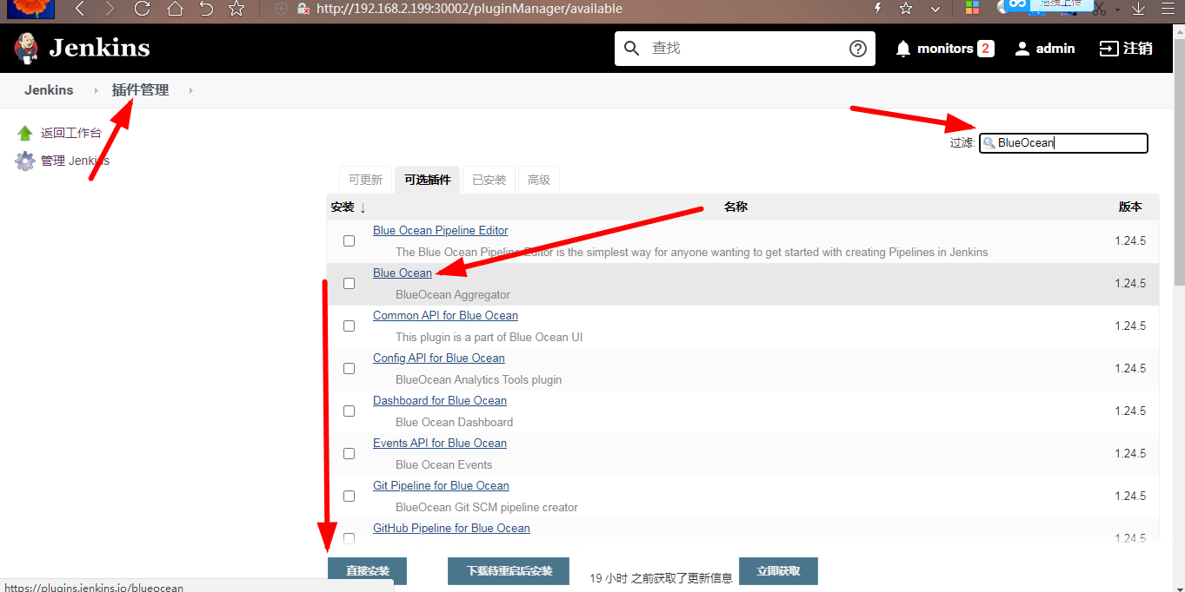1185x592 pixels.
Task: Click the browser forward arrow
Action: [109, 9]
